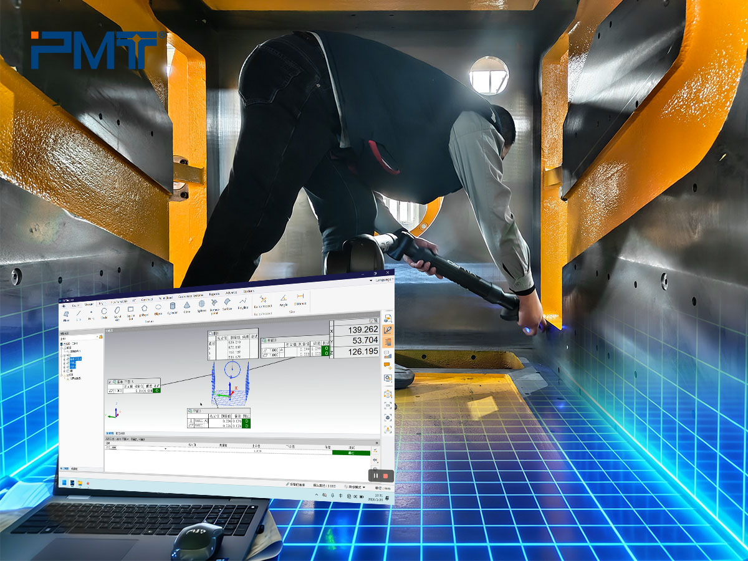
Task: Select the Batch Inspect tool
Action: (x=264, y=300)
